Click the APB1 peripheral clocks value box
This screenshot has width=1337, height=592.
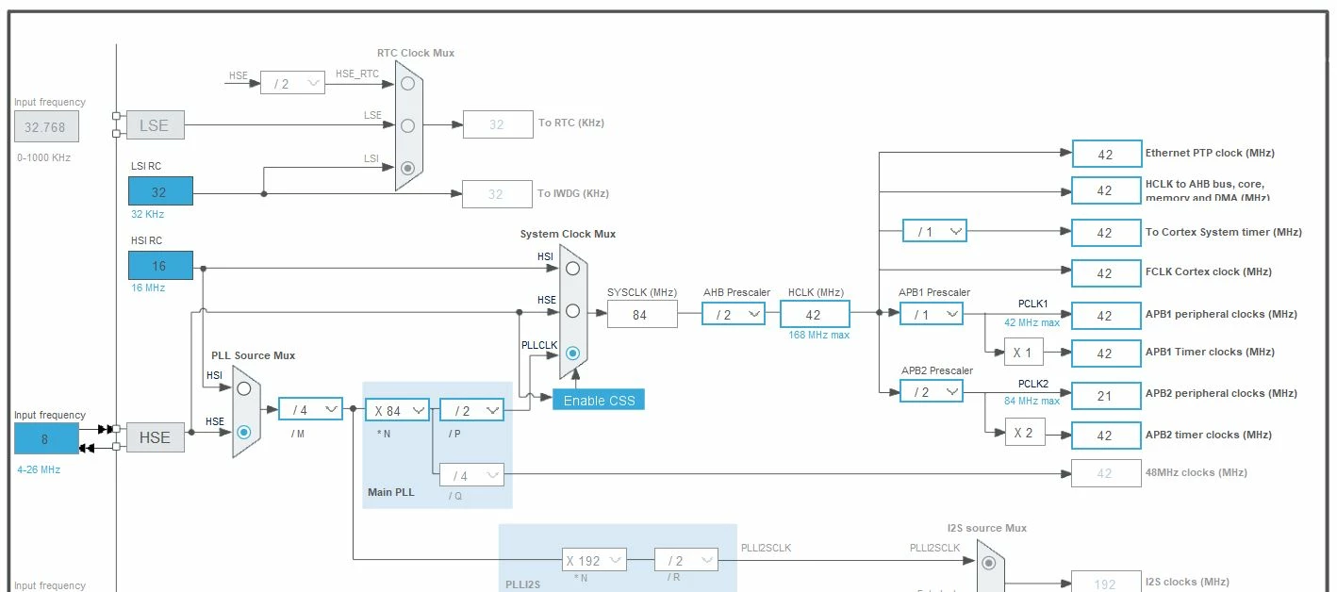coord(1106,316)
